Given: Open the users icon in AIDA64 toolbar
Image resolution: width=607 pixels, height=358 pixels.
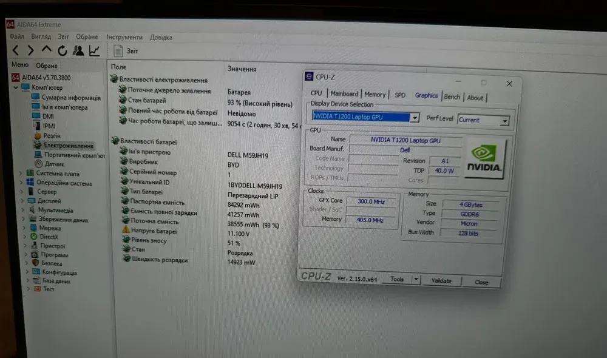Looking at the screenshot, I should pyautogui.click(x=78, y=51).
